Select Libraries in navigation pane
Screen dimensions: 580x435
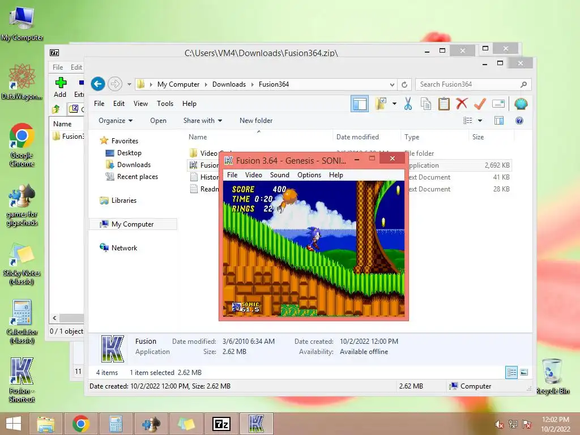pos(123,201)
